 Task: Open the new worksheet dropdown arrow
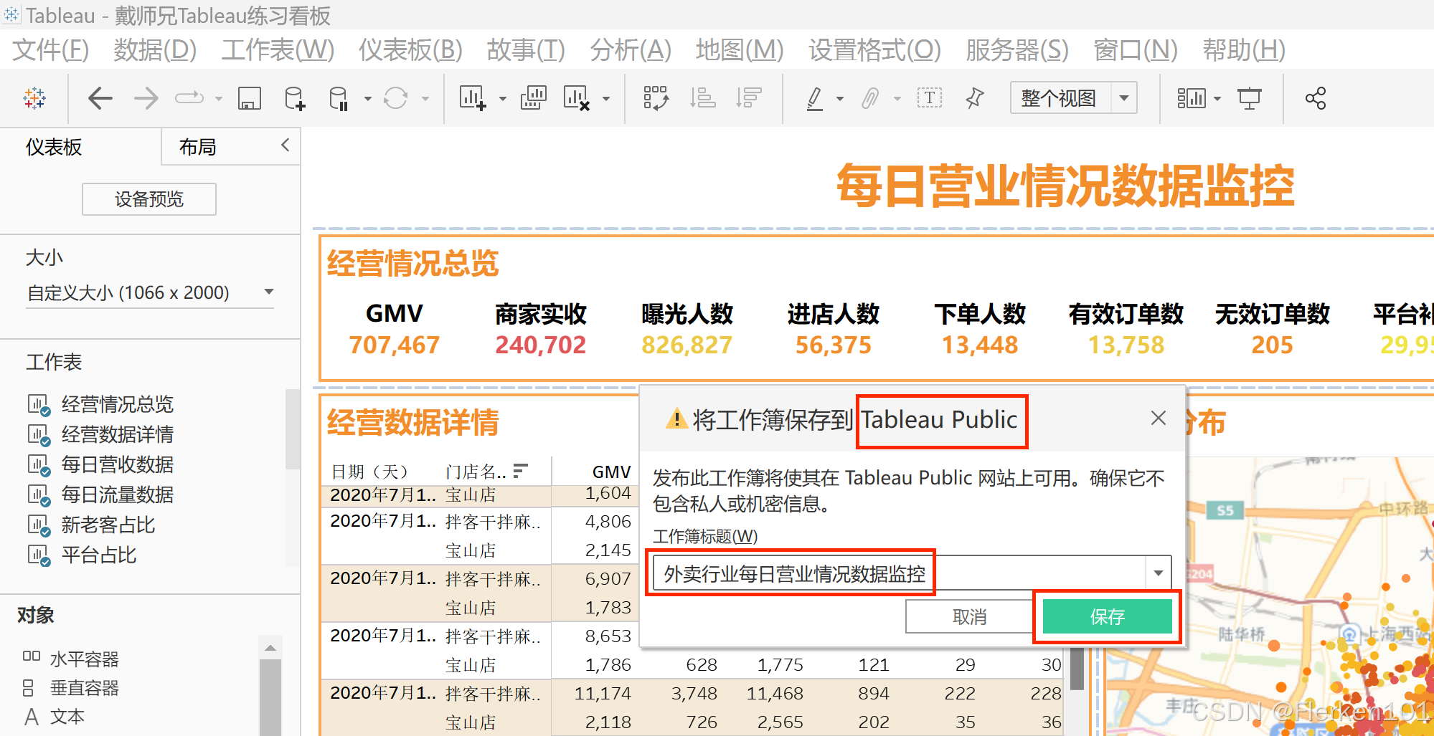(502, 99)
